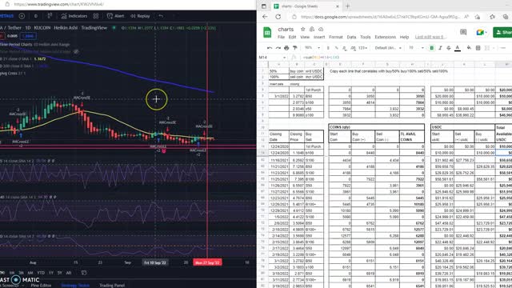The height and width of the screenshot is (288, 512).
Task: Toggle Bold formatting in Sheets
Action: click(432, 48)
